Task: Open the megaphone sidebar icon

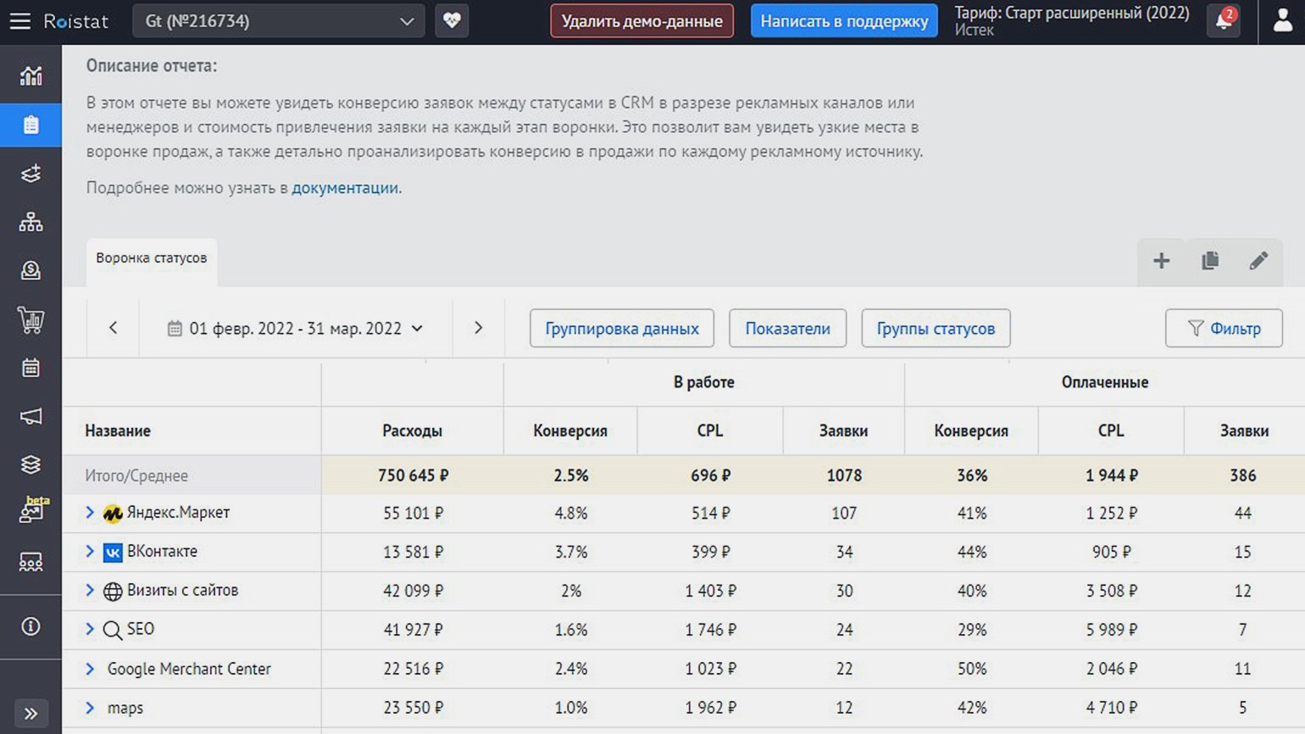Action: [x=31, y=416]
